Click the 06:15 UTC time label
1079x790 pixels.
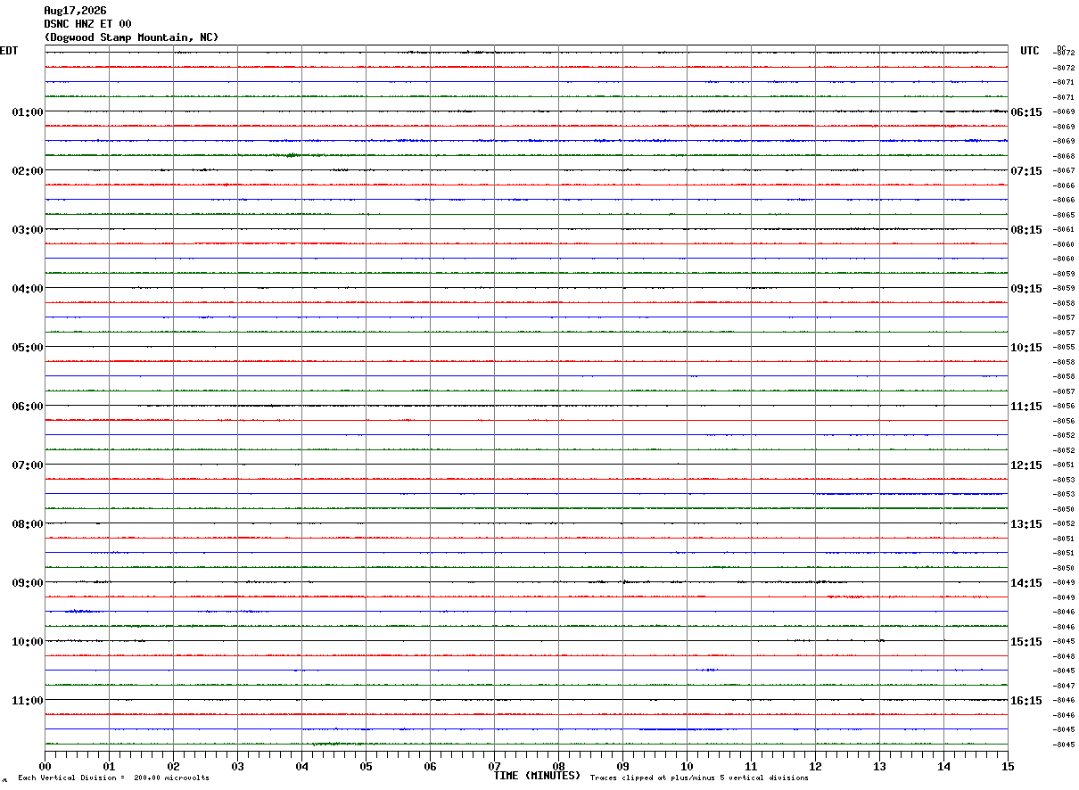[x=1025, y=112]
